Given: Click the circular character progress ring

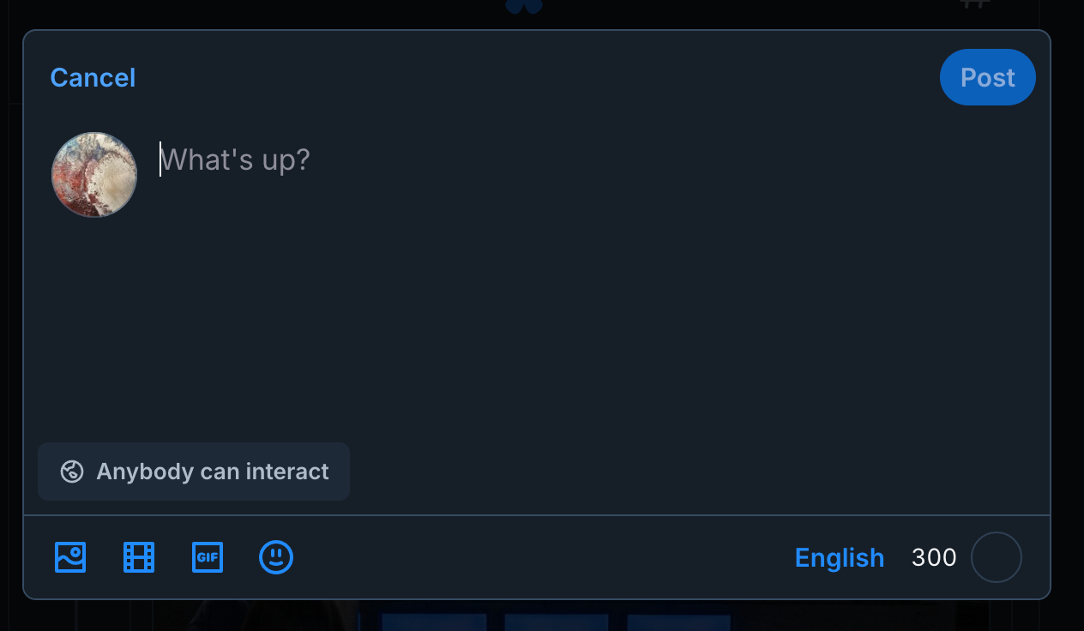Looking at the screenshot, I should [x=996, y=557].
